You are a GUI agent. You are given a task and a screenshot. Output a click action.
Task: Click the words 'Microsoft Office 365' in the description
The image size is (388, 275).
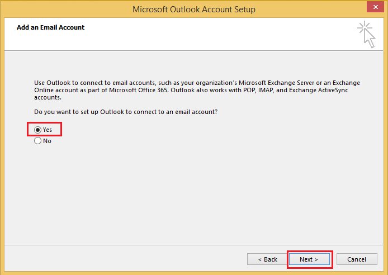pos(139,90)
